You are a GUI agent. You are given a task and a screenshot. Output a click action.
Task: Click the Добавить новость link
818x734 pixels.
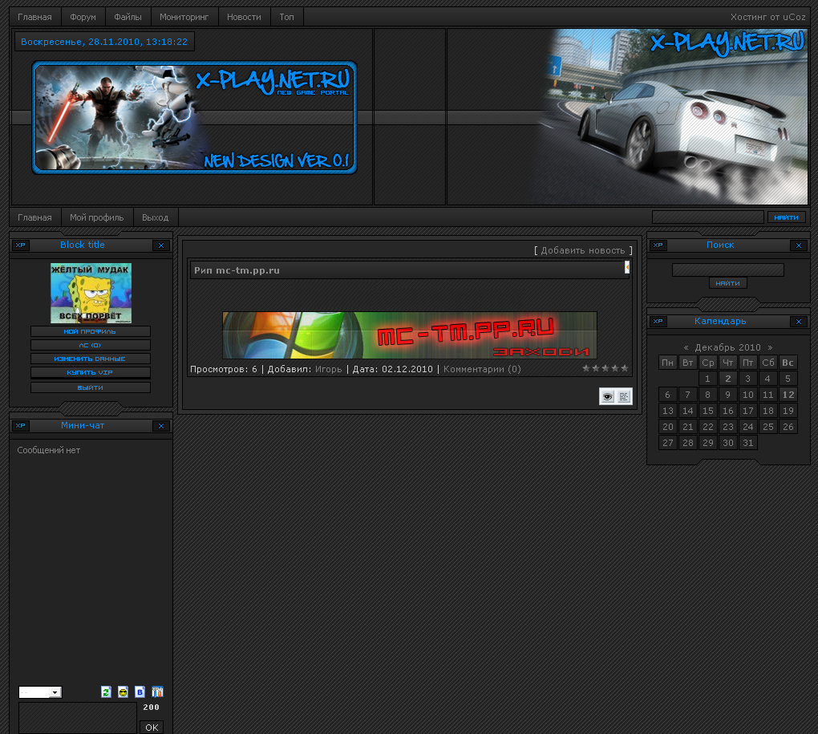point(584,249)
